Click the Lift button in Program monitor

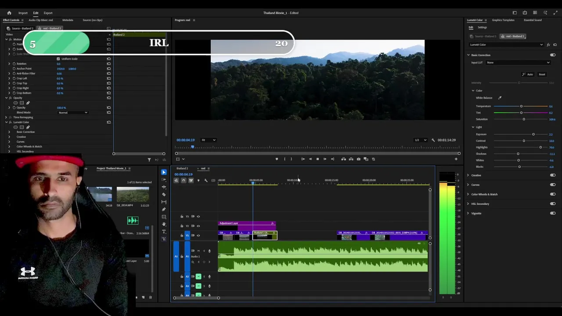343,159
